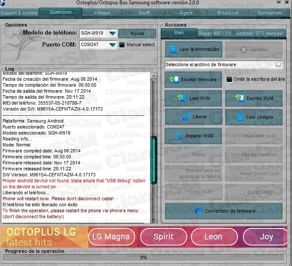Viewport: 292px width, 266px height.
Task: Open the Joy banner link
Action: pyautogui.click(x=266, y=237)
